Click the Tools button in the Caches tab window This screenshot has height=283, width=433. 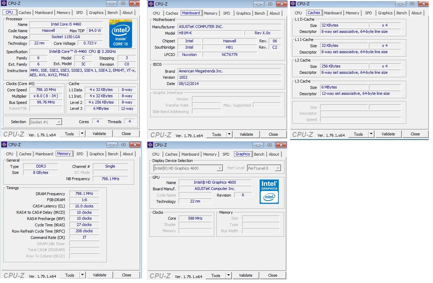pos(358,134)
